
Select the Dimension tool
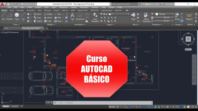tap(80, 16)
